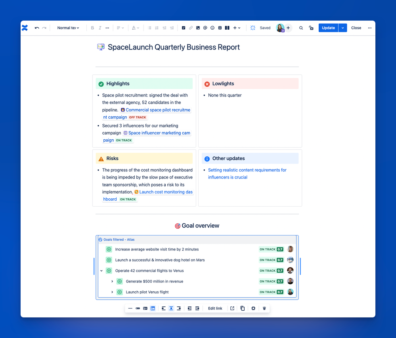Insert an image with the media icon
396x338 pixels.
coord(198,28)
